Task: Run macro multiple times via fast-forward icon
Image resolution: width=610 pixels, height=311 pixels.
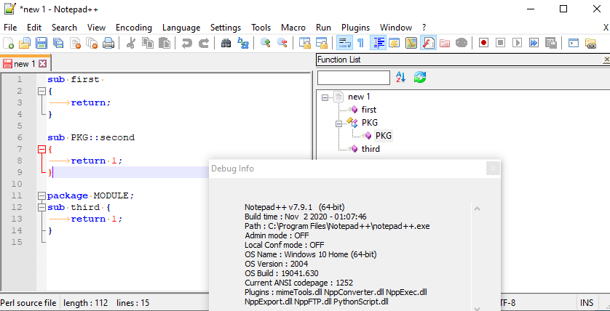Action: (534, 43)
